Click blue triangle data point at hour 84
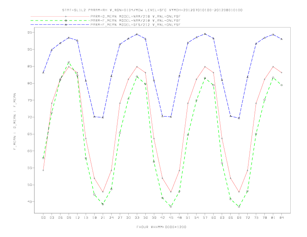Image resolution: width=307 pixels, height=237 pixels. click(281, 39)
